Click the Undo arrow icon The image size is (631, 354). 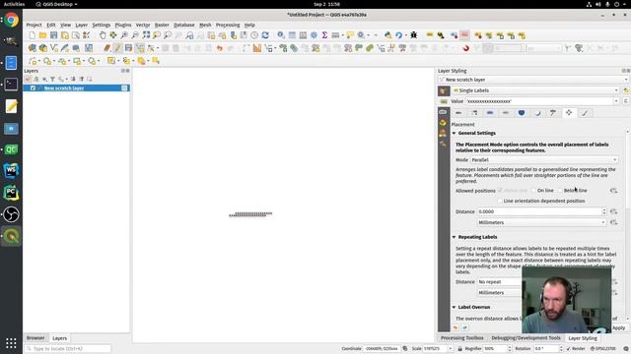tap(219, 48)
